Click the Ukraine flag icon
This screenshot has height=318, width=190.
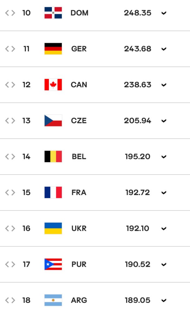(x=53, y=228)
